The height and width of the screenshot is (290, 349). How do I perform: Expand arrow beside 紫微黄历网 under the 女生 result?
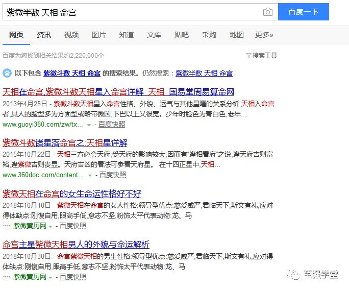pyautogui.click(x=51, y=227)
